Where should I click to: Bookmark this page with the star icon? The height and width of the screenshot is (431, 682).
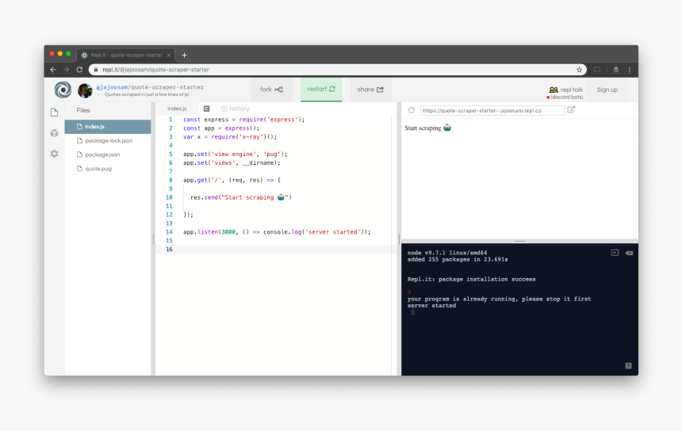[x=579, y=70]
